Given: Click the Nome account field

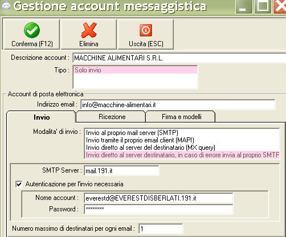Looking at the screenshot, I should (x=158, y=198).
